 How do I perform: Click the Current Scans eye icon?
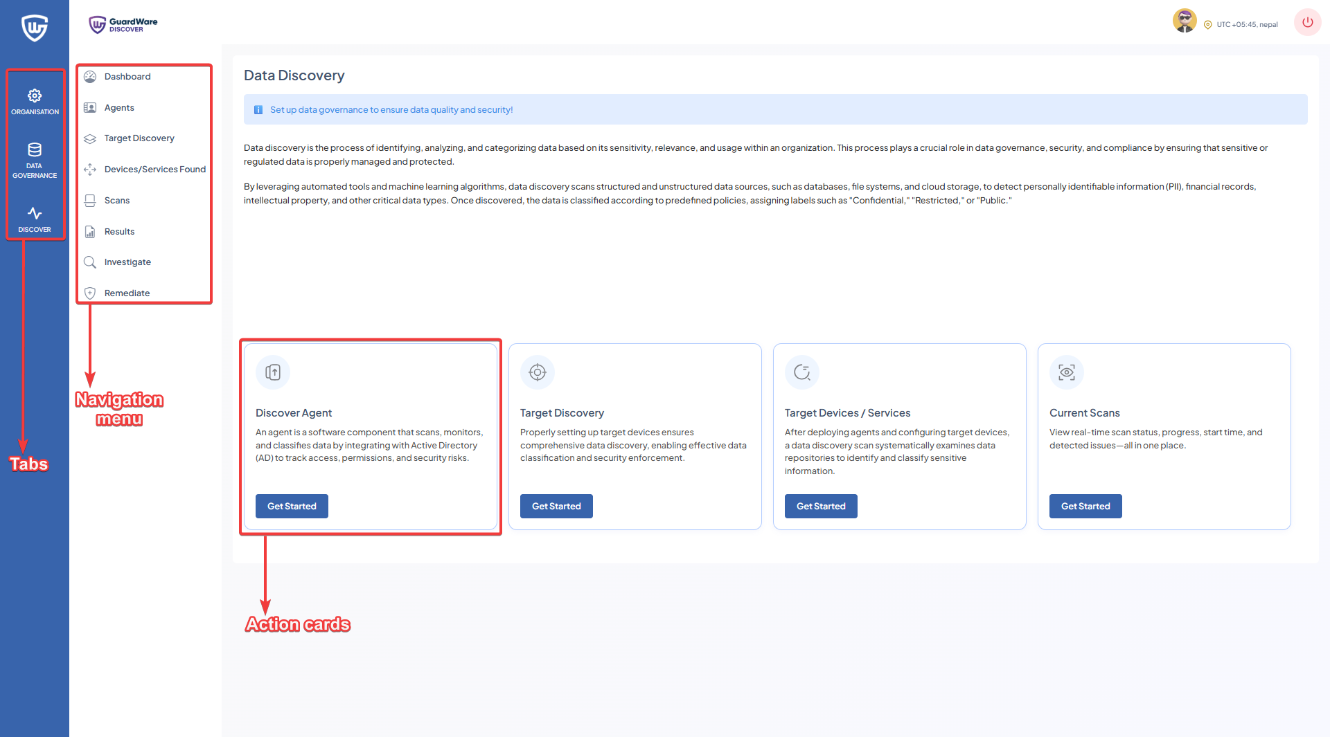tap(1067, 373)
